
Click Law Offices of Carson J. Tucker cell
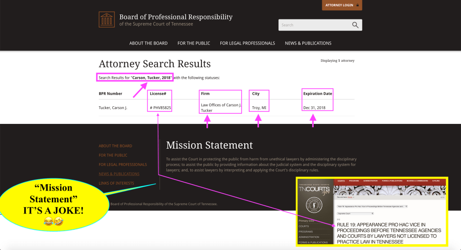[x=221, y=108]
